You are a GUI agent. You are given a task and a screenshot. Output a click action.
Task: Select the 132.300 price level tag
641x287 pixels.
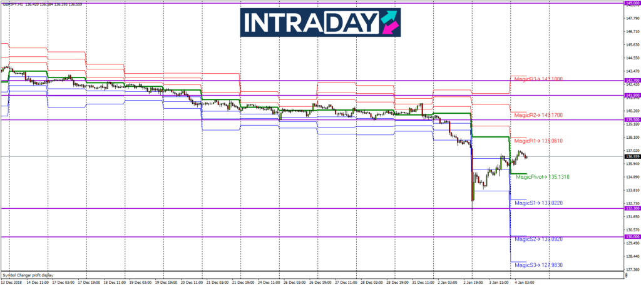point(632,209)
